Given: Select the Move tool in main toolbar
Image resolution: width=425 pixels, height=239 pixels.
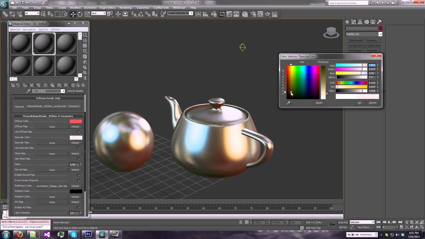Looking at the screenshot, I should (73, 14).
